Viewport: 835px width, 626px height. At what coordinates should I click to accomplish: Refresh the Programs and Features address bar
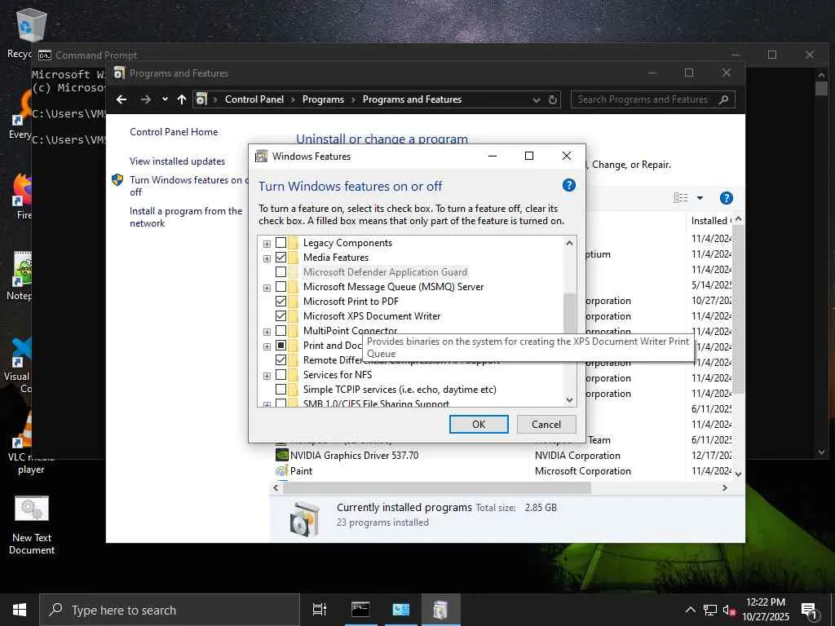click(552, 100)
